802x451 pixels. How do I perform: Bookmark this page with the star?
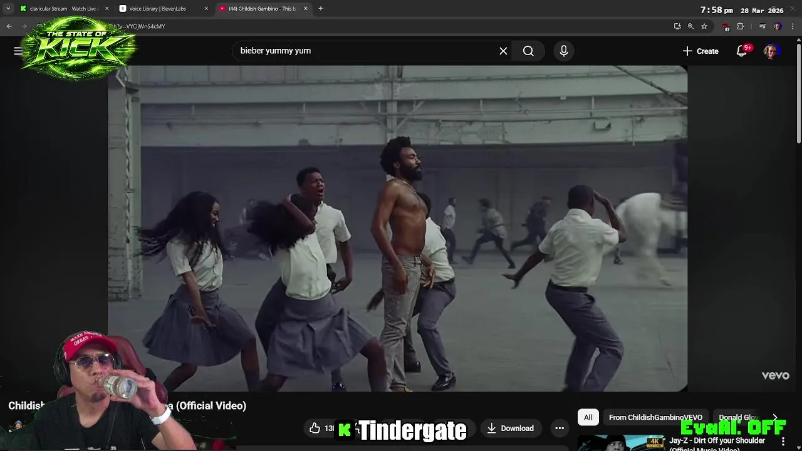pos(704,26)
